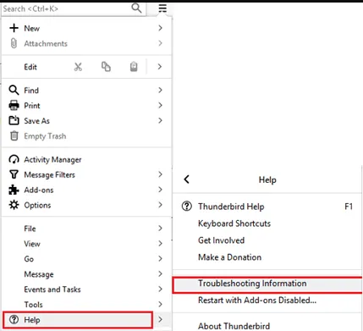This screenshot has width=363, height=331.
Task: Open the hamburger application menu button
Action: tap(162, 8)
